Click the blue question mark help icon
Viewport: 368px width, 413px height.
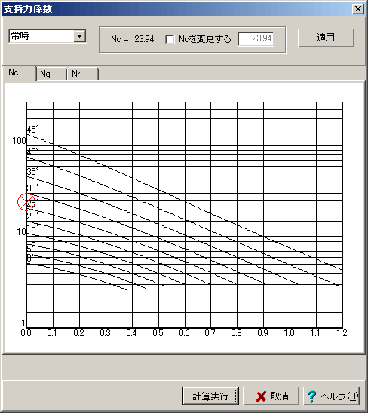[x=311, y=396]
